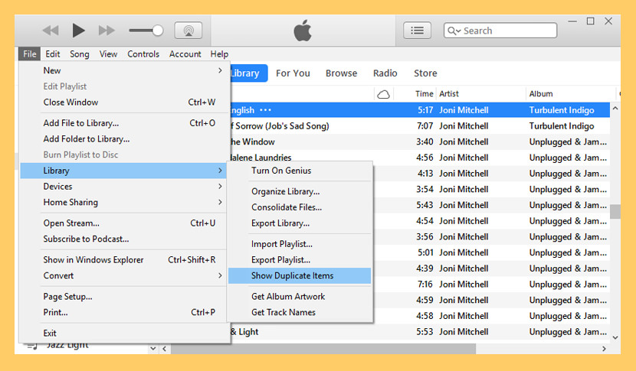Image resolution: width=636 pixels, height=371 pixels.
Task: Click the Play button
Action: (x=78, y=31)
